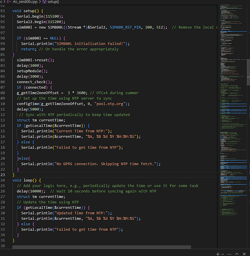
Task: Open the panel's more actions ellipsis menu
Action: [229, 254]
